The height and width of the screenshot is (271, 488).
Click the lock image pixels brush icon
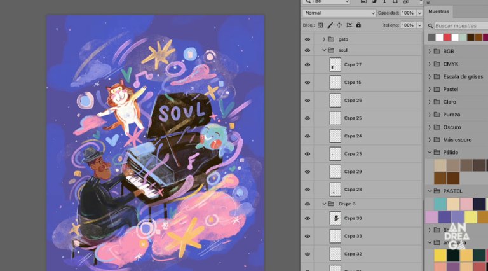330,25
